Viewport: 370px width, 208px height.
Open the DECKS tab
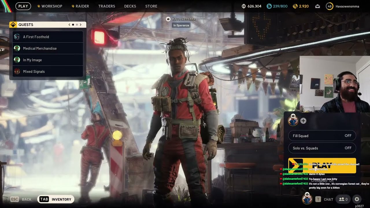(x=130, y=6)
